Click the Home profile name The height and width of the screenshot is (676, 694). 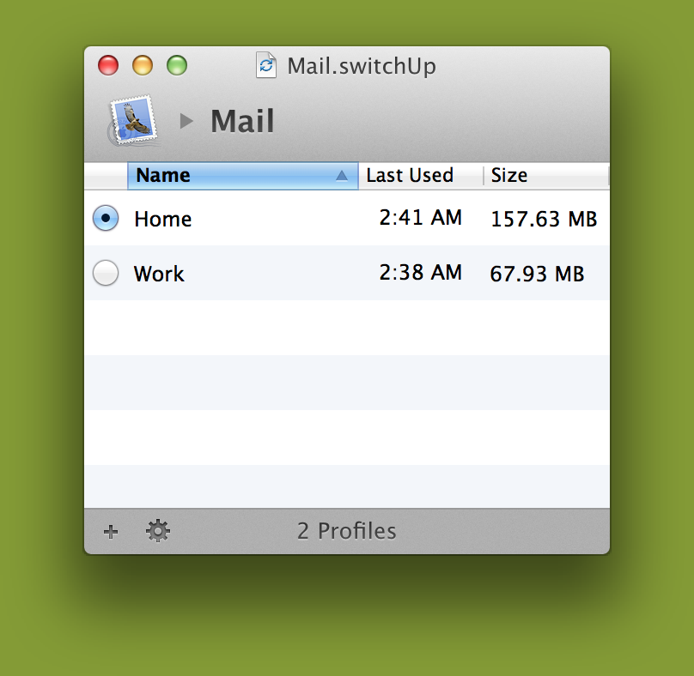(x=163, y=220)
